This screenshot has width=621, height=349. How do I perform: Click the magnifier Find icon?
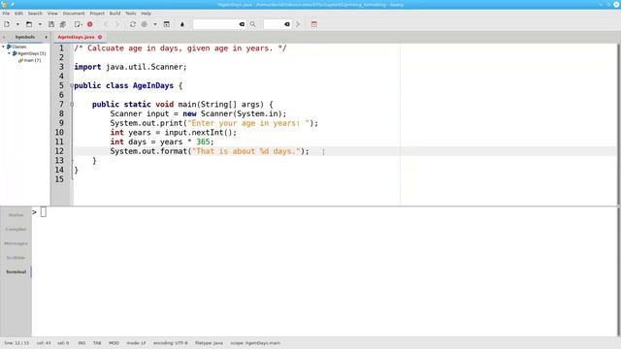point(252,24)
